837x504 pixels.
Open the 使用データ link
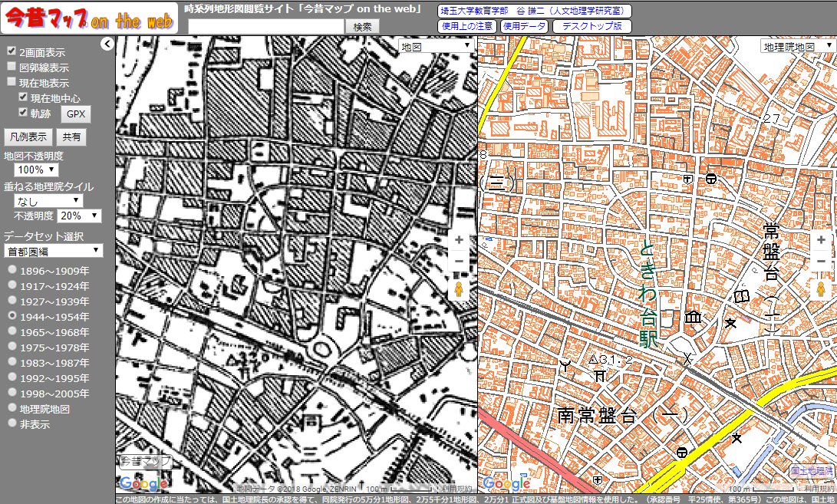524,25
